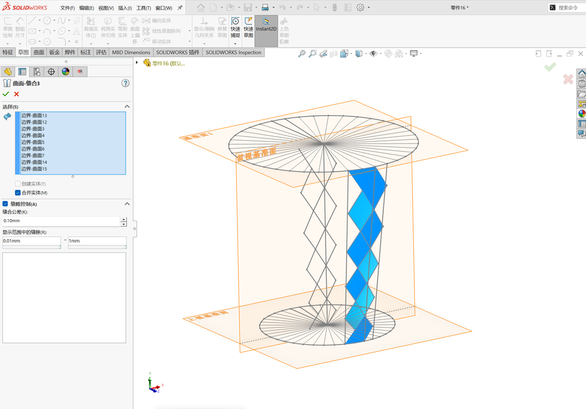Pin the menu bar with the pushpin icon

(x=180, y=7)
